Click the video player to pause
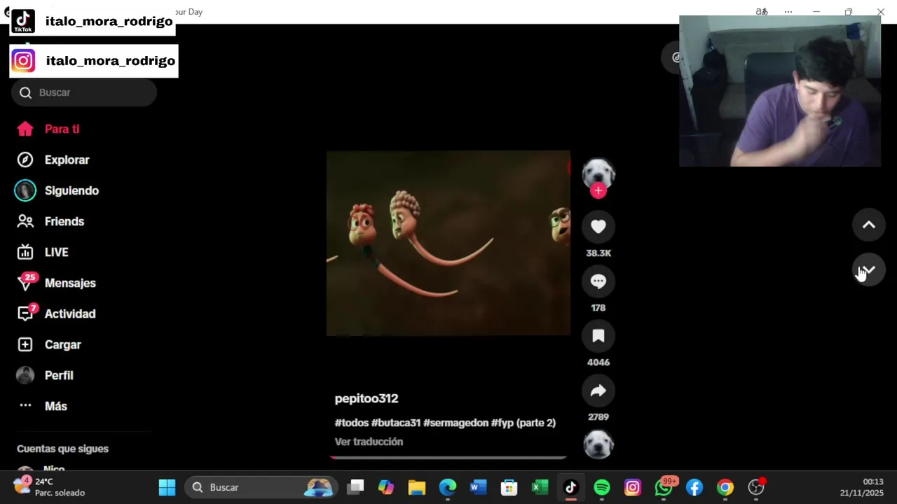This screenshot has width=897, height=504. coord(448,243)
